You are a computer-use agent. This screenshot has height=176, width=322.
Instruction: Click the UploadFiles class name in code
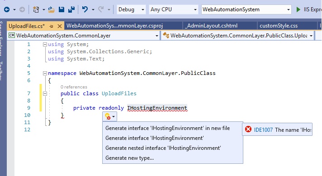119,93
